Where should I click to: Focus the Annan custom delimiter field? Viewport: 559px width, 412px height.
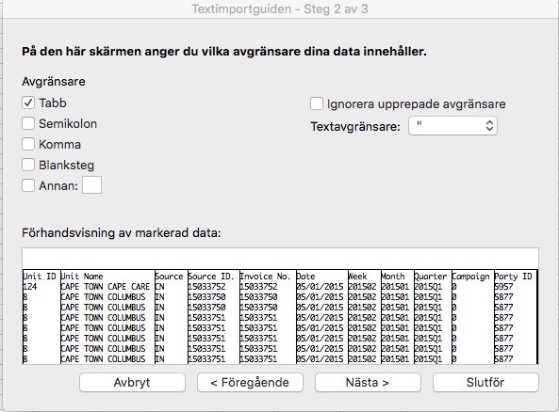(x=92, y=185)
